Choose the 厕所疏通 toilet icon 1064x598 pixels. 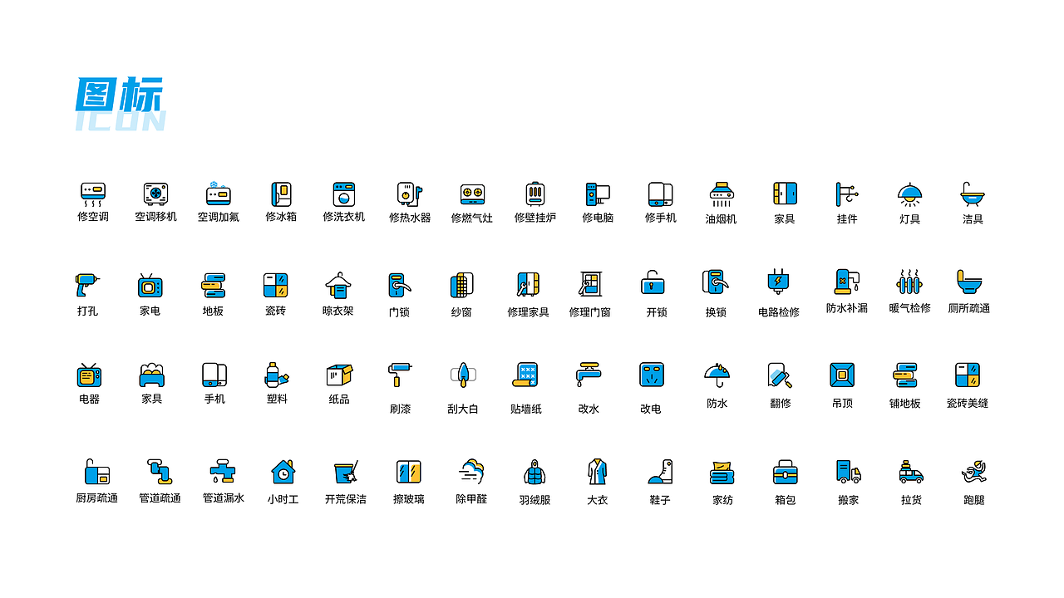click(969, 282)
